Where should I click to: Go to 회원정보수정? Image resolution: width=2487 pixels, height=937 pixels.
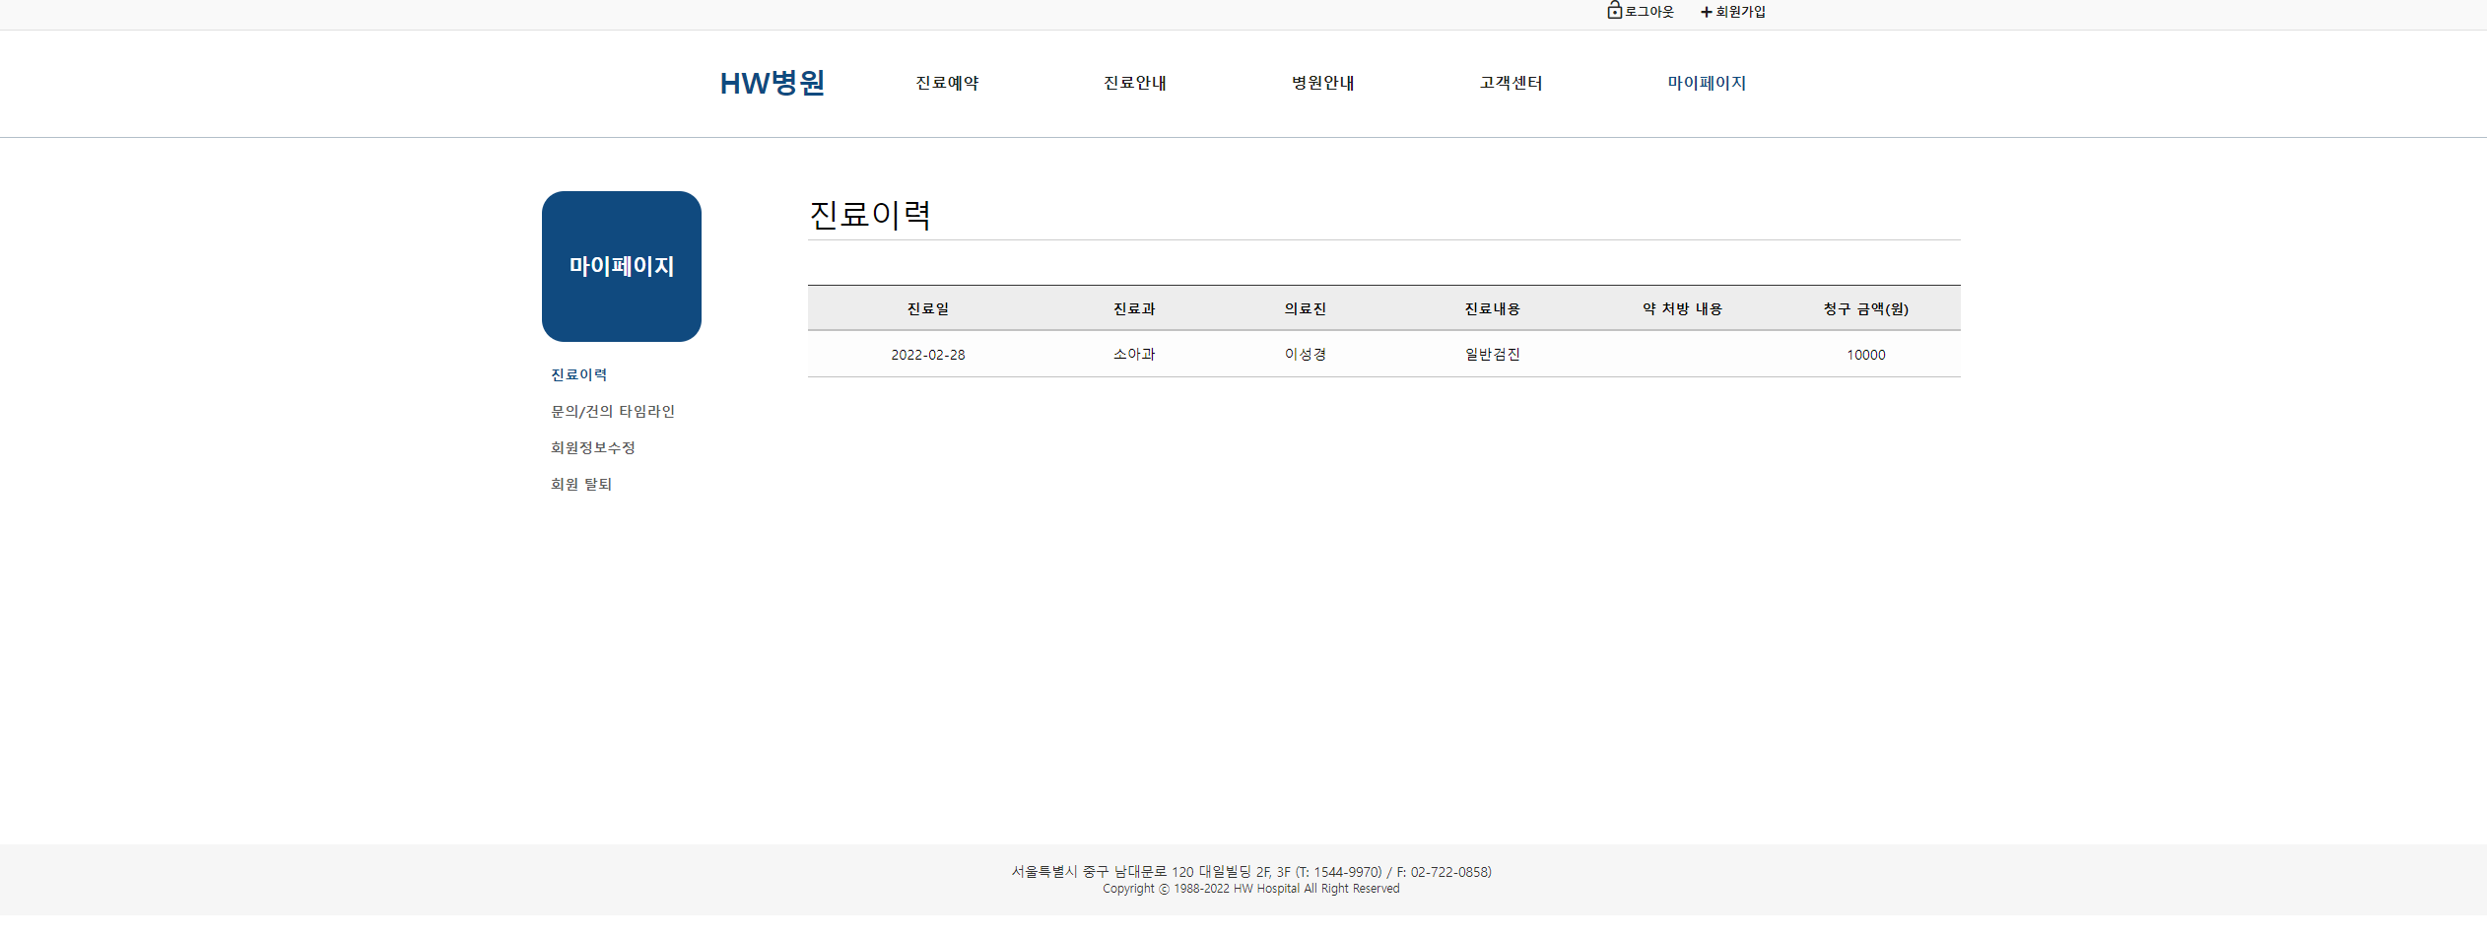[x=593, y=447]
